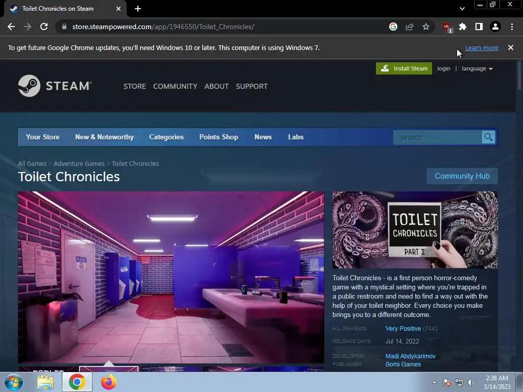Click the network tray icon
Image resolution: width=523 pixels, height=392 pixels.
tap(459, 382)
